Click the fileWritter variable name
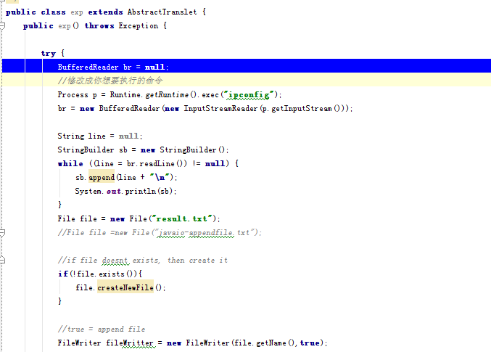491x352 pixels. click(130, 343)
